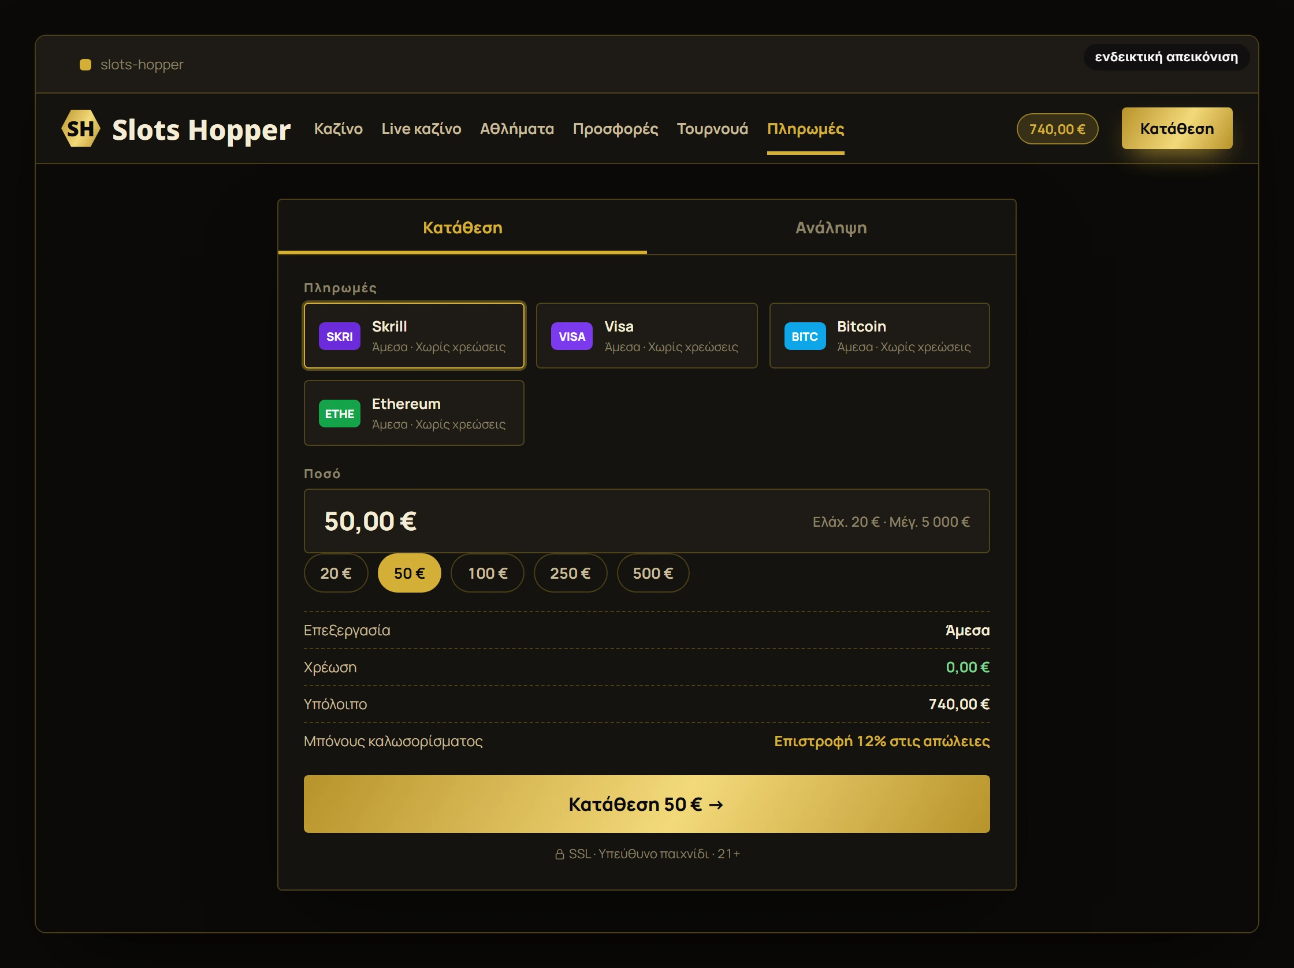Select Skrill payment method card
The image size is (1294, 968).
[414, 336]
